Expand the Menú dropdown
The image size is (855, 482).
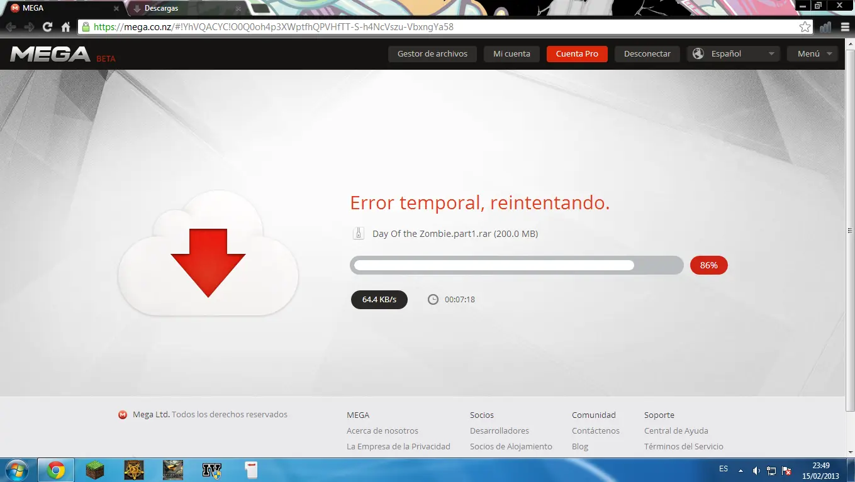[813, 54]
